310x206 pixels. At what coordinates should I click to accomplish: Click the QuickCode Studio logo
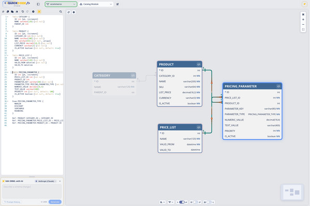(x=17, y=4)
